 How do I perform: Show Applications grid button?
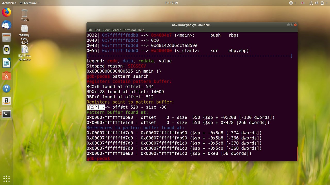[x=6, y=178]
